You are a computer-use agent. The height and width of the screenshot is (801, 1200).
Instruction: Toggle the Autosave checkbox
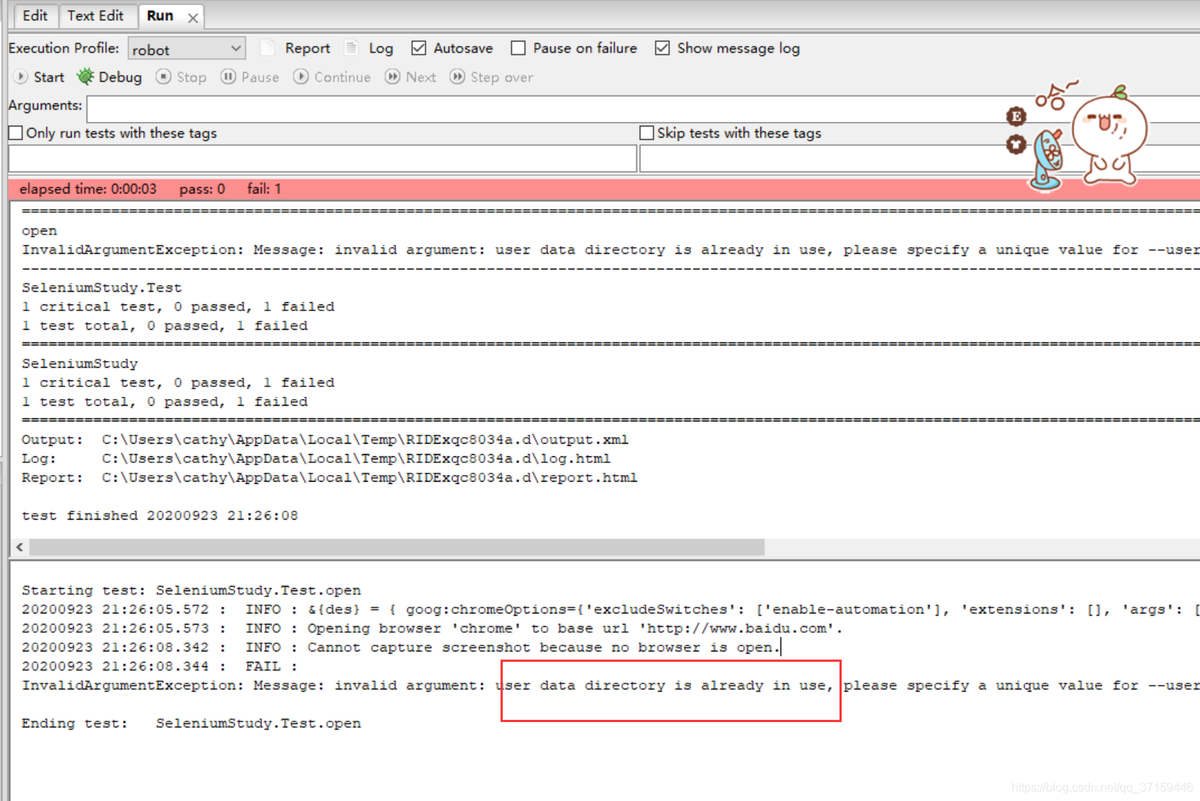[x=419, y=48]
